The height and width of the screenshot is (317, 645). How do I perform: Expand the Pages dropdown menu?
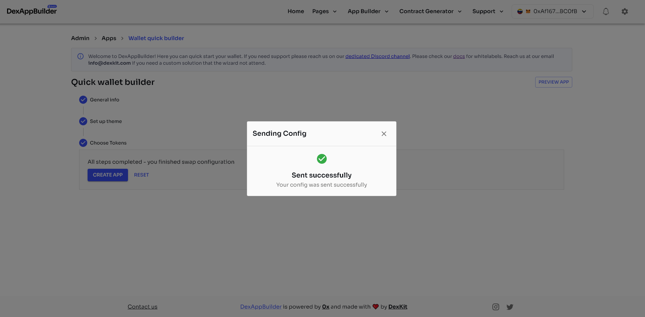(x=324, y=11)
